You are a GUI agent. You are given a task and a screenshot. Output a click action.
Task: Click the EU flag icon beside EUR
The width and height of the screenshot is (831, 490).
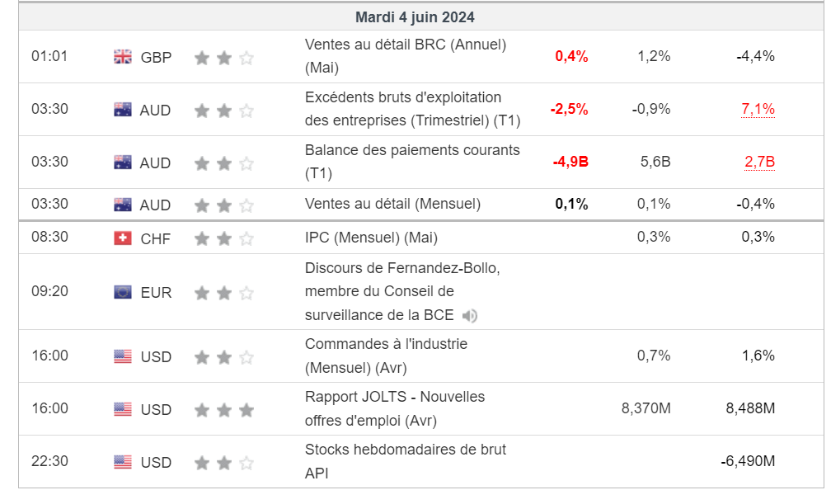(x=122, y=292)
